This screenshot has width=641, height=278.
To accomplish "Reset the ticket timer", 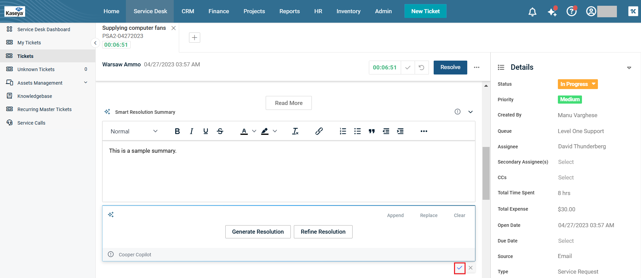I will pyautogui.click(x=421, y=67).
